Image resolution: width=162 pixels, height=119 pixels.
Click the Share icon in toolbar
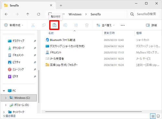tap(76, 25)
